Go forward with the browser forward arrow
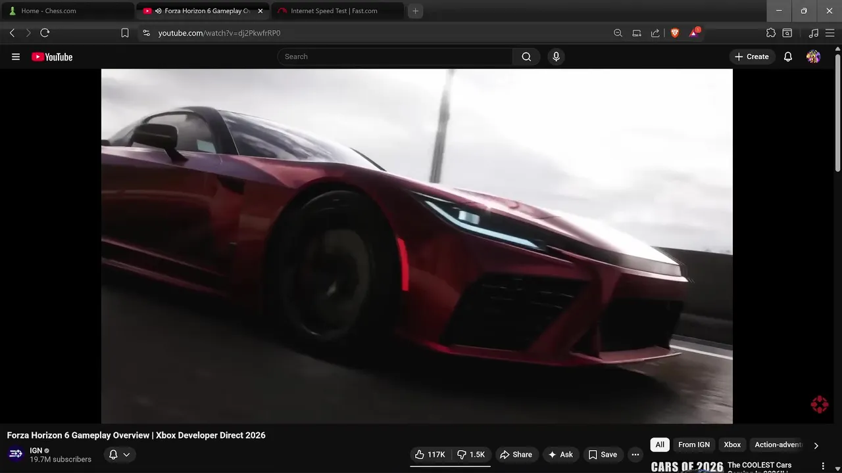This screenshot has width=842, height=473. [28, 33]
